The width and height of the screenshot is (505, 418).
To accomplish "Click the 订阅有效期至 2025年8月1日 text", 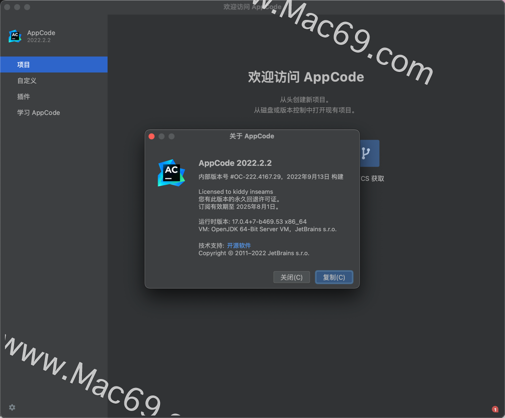I will point(239,207).
